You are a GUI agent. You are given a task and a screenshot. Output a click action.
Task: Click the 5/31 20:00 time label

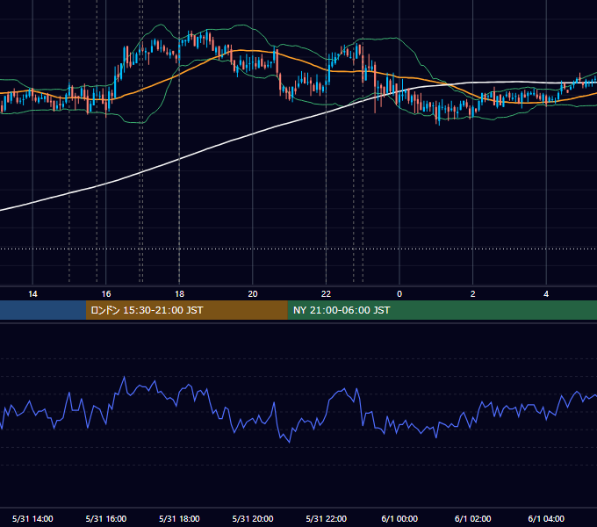coord(253,518)
